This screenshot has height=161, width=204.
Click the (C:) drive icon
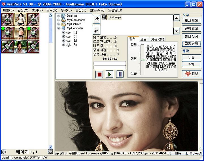[x=69, y=33]
